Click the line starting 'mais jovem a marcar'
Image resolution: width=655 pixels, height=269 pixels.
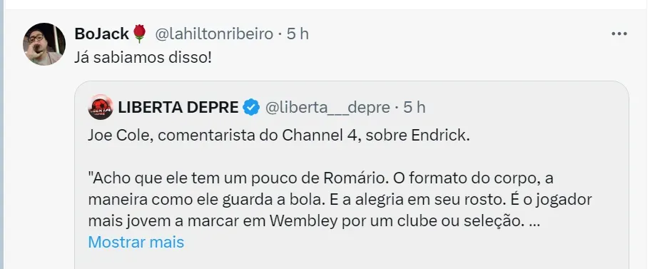tap(314, 221)
